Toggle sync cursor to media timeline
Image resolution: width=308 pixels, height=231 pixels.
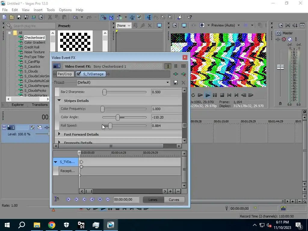[57, 199]
